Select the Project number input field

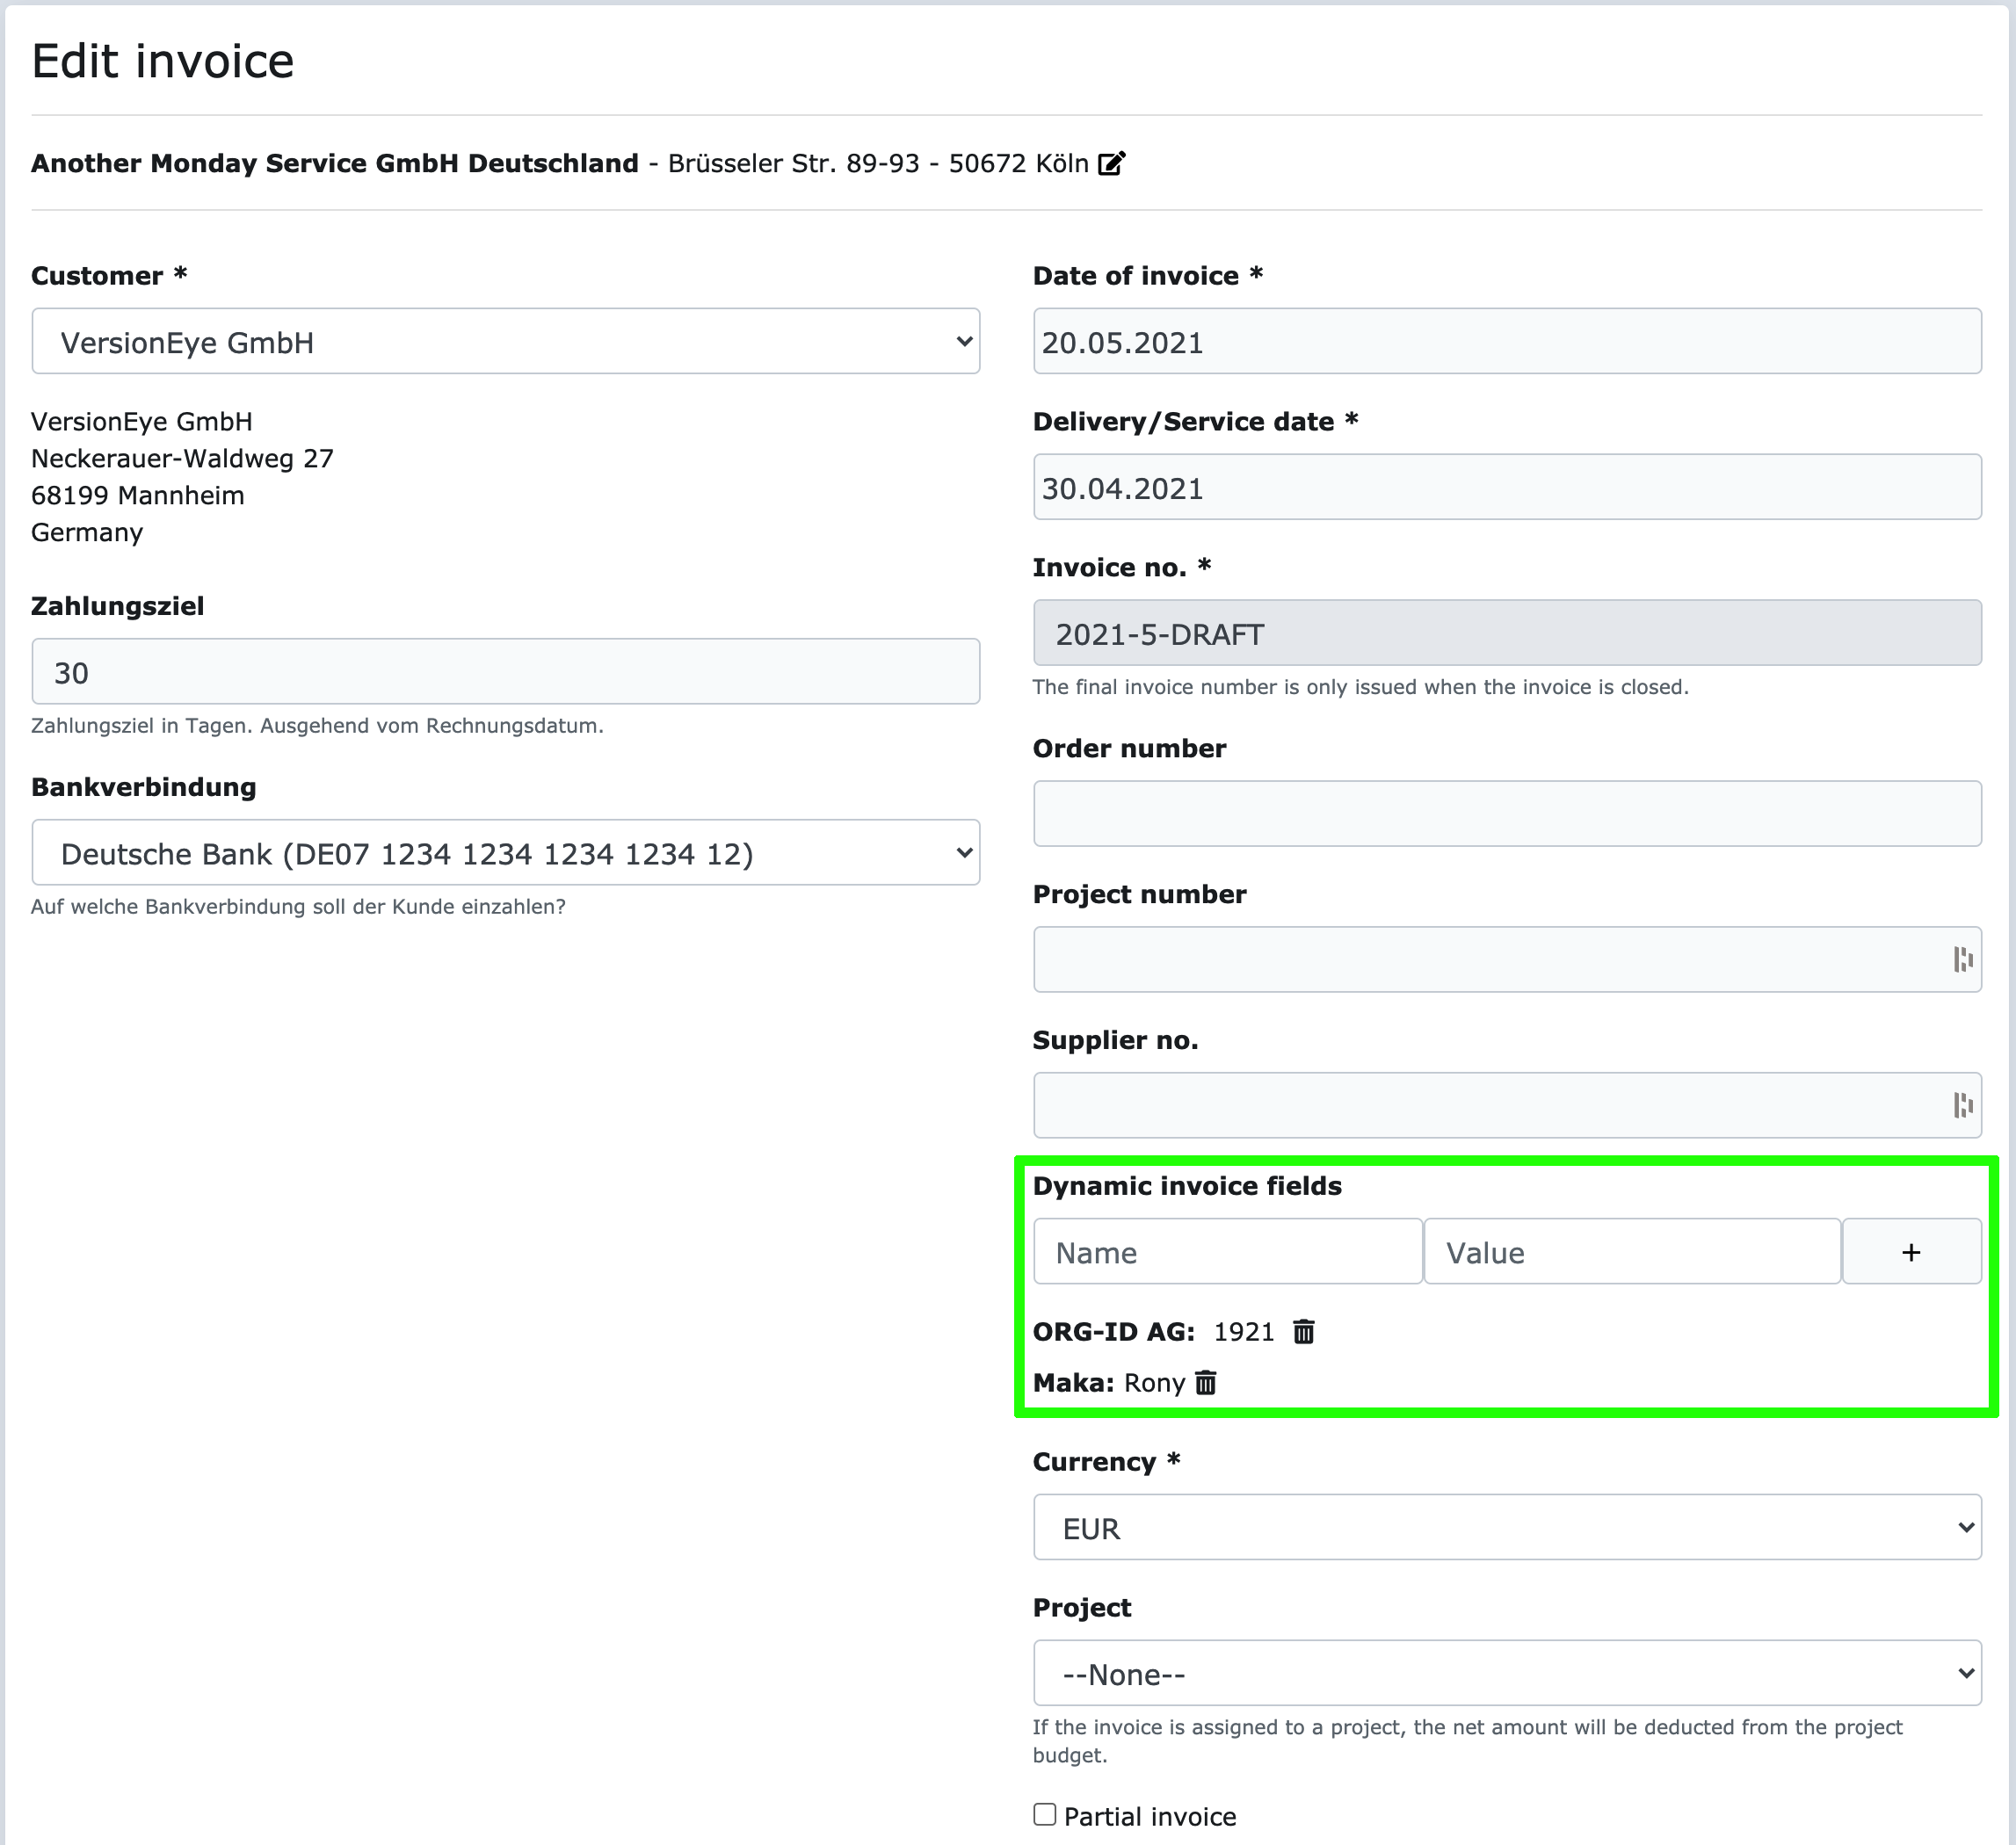coord(1450,959)
